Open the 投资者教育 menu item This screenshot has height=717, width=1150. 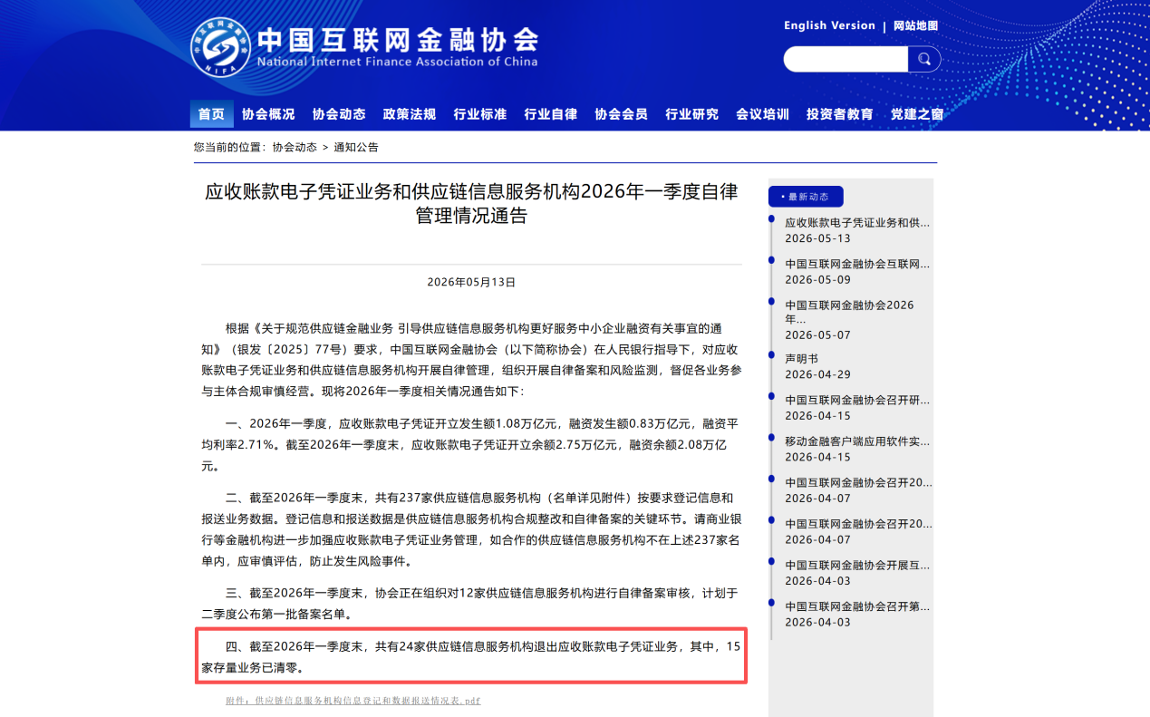(x=840, y=114)
